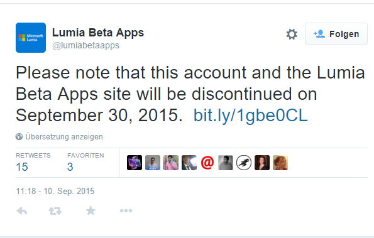Retweet this tweet via retweet icon
The image size is (374, 238).
(x=55, y=211)
